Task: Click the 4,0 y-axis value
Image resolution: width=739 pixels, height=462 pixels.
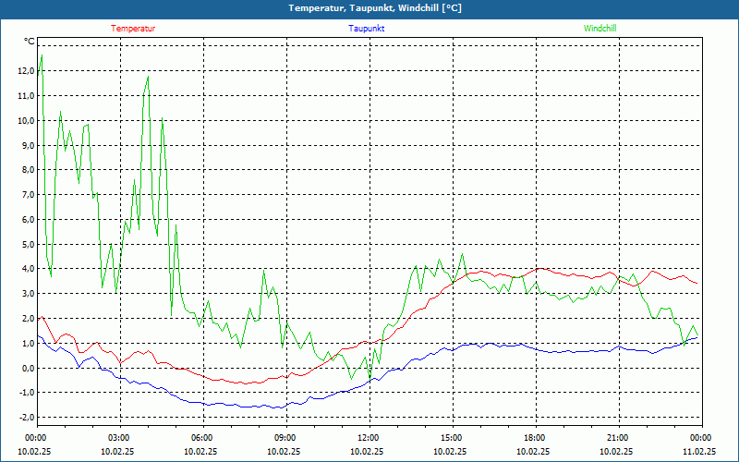Action: tap(28, 269)
